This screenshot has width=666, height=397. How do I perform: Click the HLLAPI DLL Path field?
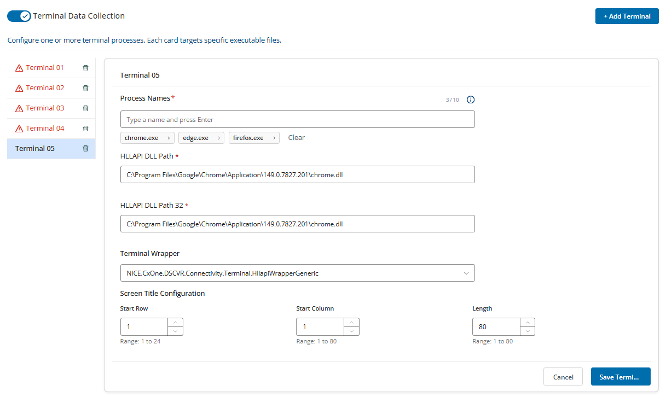(297, 174)
